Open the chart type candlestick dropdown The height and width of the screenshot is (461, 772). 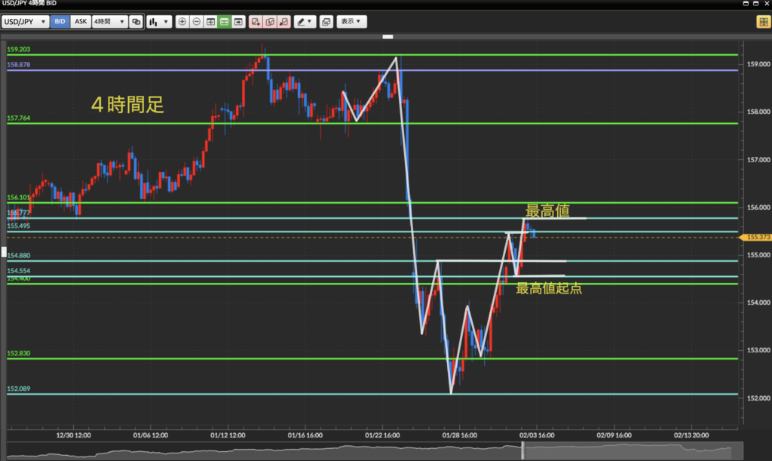click(158, 22)
